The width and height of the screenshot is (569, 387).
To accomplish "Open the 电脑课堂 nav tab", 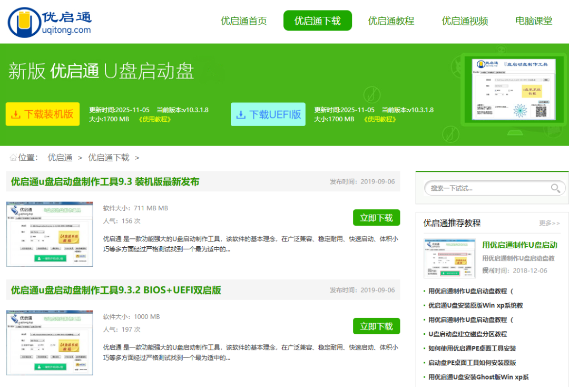I will [x=534, y=21].
